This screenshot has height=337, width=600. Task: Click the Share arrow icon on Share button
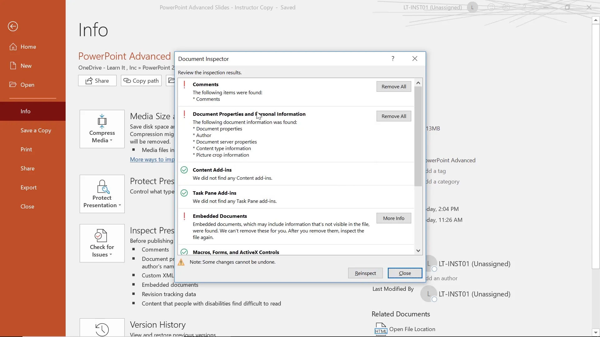pyautogui.click(x=89, y=81)
